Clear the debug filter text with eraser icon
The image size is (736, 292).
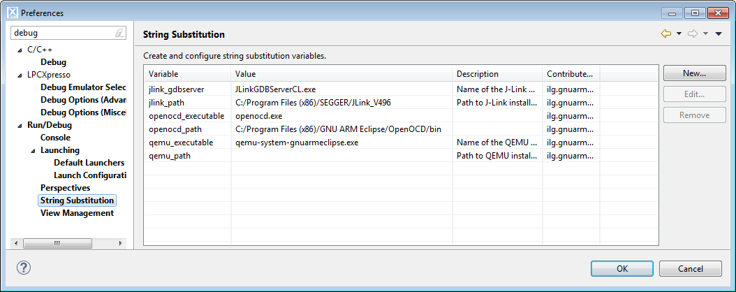[x=119, y=33]
